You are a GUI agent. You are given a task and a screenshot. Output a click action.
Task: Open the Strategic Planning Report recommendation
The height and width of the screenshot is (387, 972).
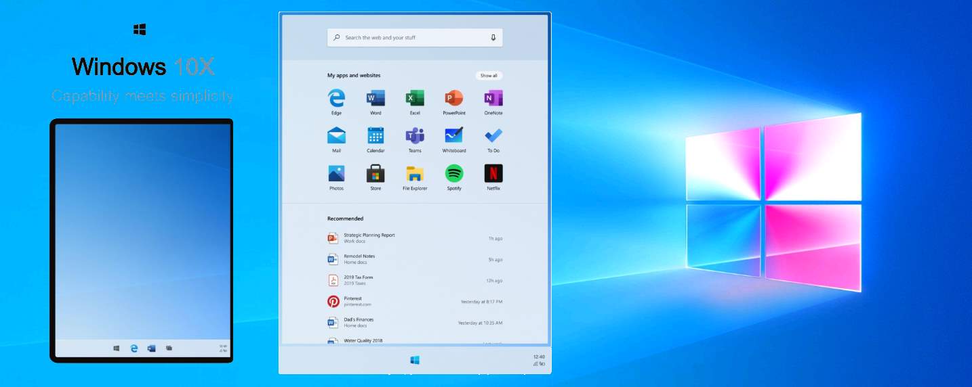point(415,238)
